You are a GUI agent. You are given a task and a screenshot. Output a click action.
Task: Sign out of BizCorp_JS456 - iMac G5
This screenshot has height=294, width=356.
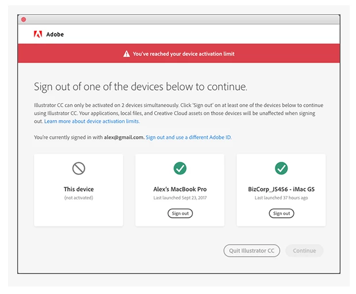(281, 213)
